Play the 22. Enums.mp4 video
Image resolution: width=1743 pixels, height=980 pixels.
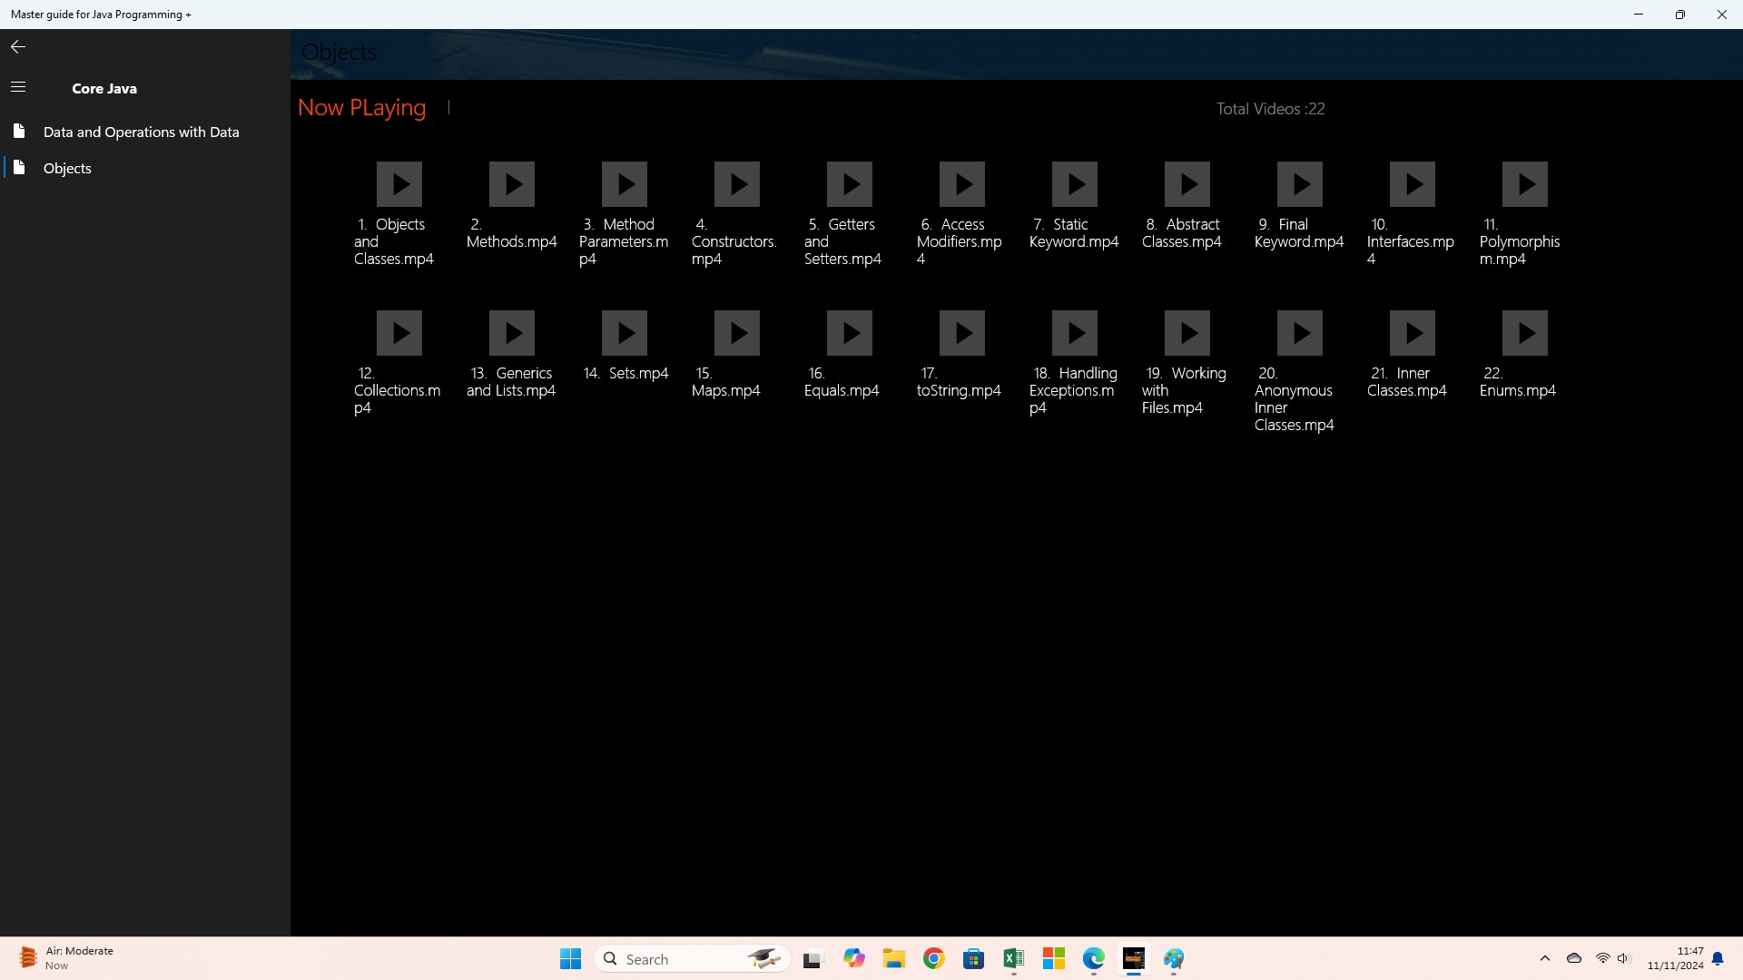pos(1525,333)
